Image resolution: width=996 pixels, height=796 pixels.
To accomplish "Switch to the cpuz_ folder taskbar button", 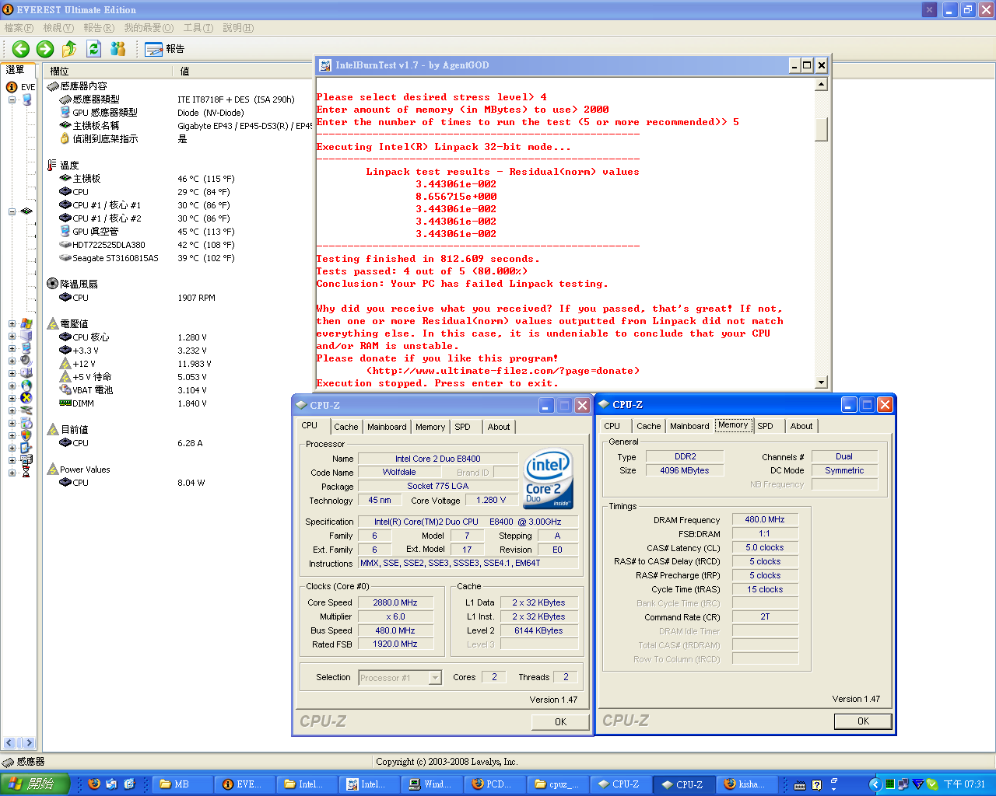I will (558, 784).
